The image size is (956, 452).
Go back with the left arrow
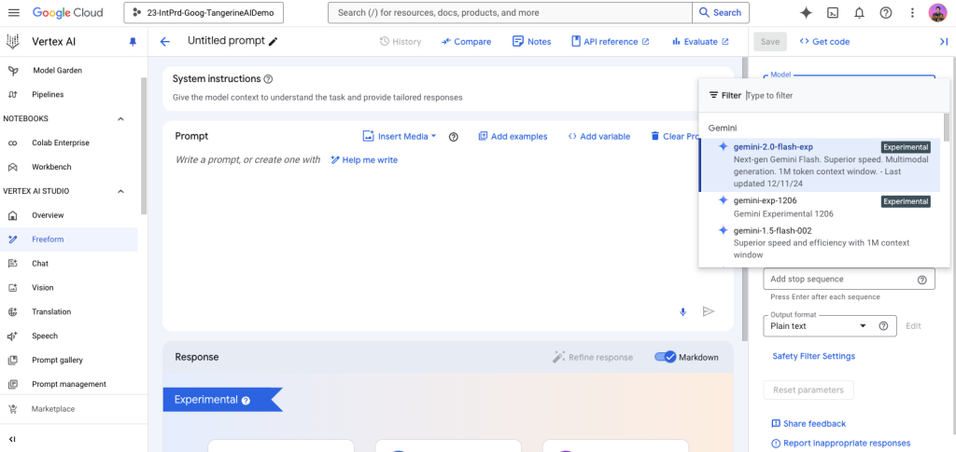(x=164, y=41)
